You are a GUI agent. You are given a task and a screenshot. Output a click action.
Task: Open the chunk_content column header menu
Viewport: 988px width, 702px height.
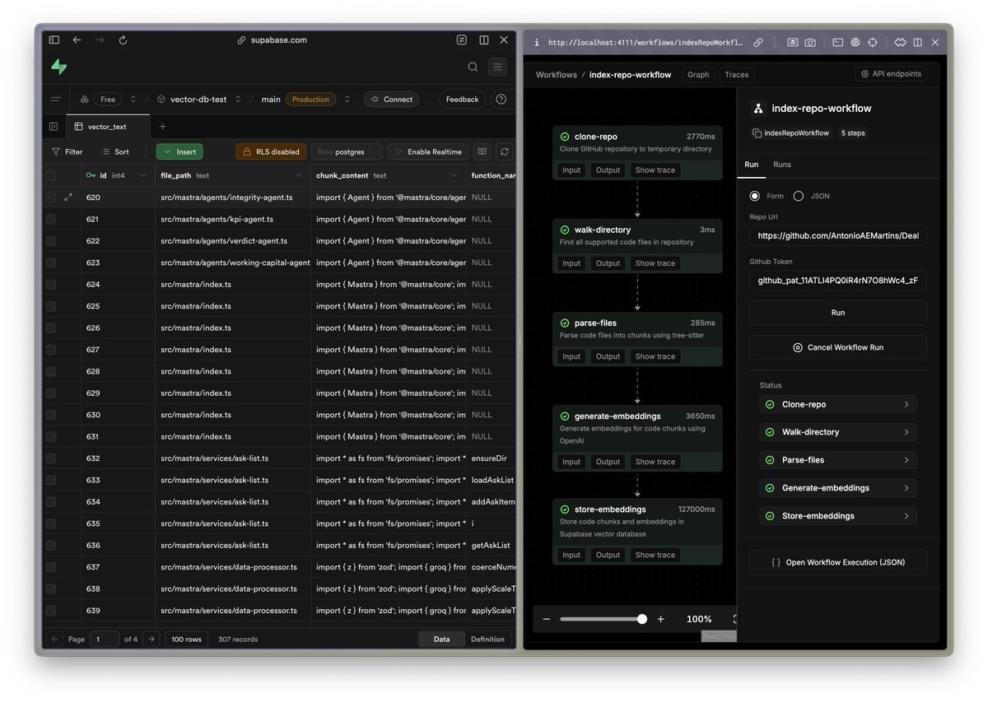(454, 175)
